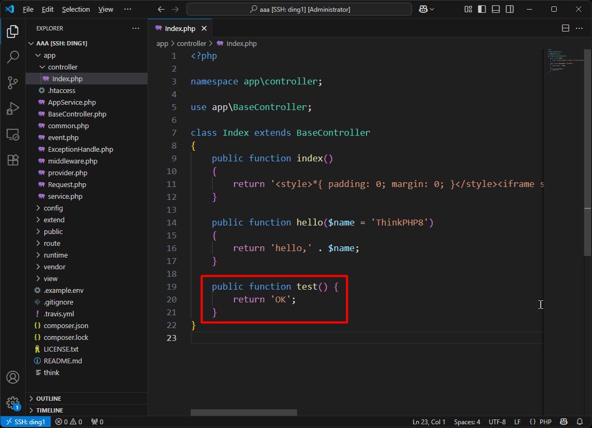Screen dimensions: 592x428
Task: Change indentation setting Spaces: 4
Action: click(x=467, y=422)
